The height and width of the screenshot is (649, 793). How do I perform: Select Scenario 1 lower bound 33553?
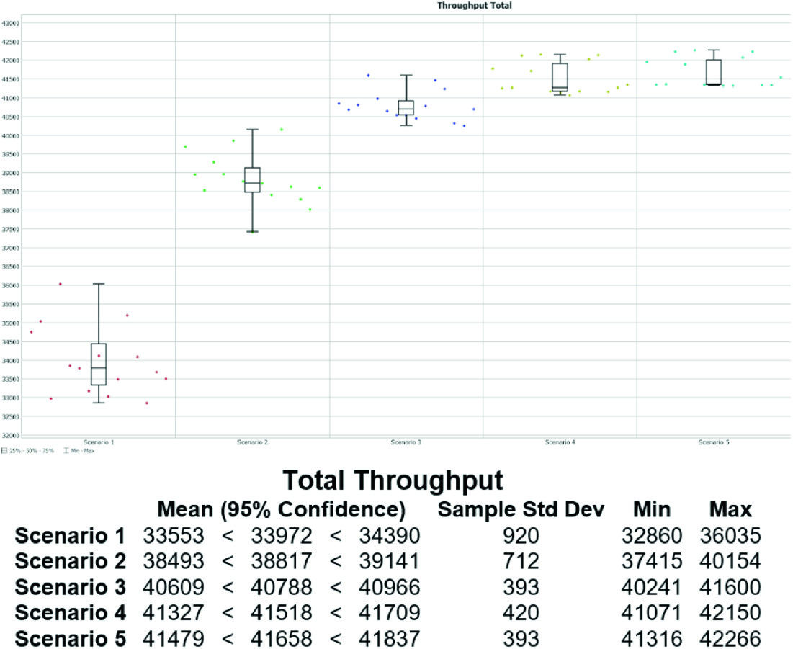(x=174, y=536)
